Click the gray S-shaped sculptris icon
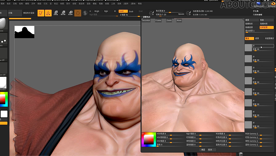This screenshot has width=276, height=156. pyautogui.click(x=85, y=13)
